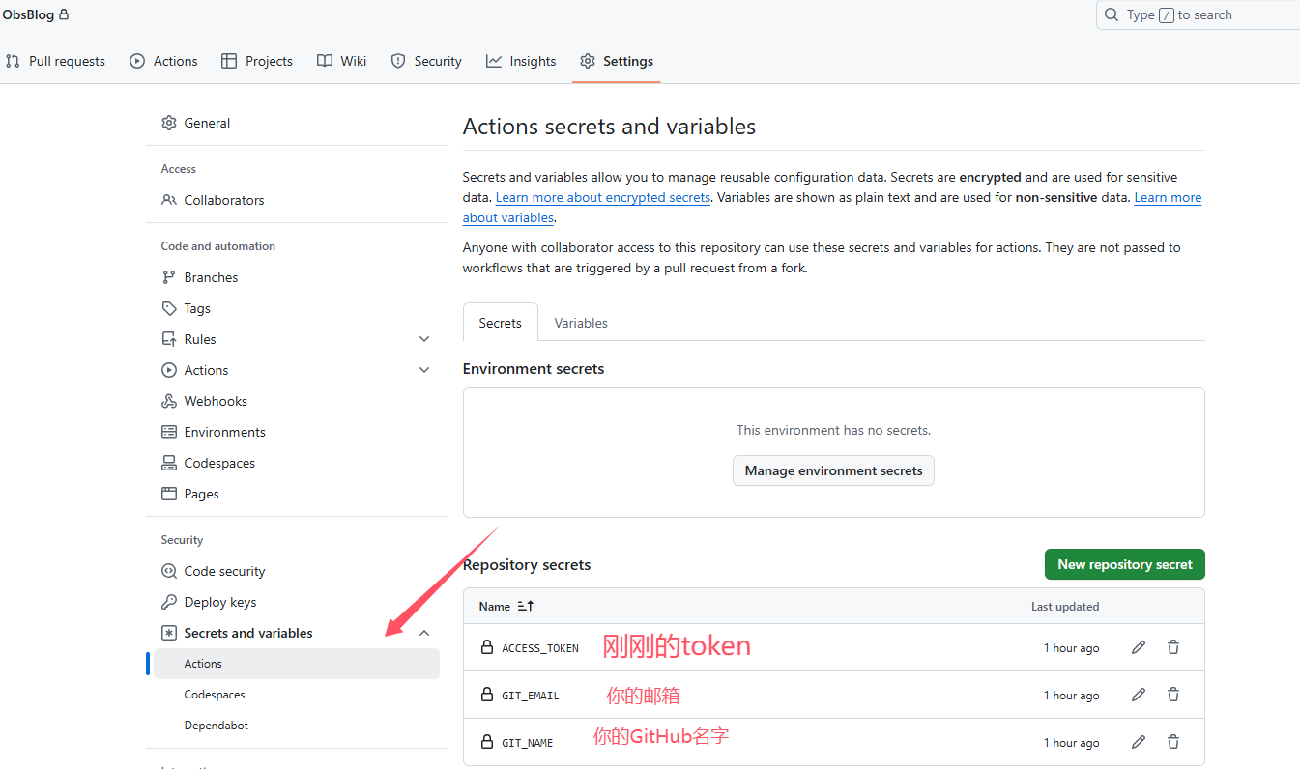Click the Pages browser icon
Viewport: 1300px width, 769px height.
(x=169, y=494)
